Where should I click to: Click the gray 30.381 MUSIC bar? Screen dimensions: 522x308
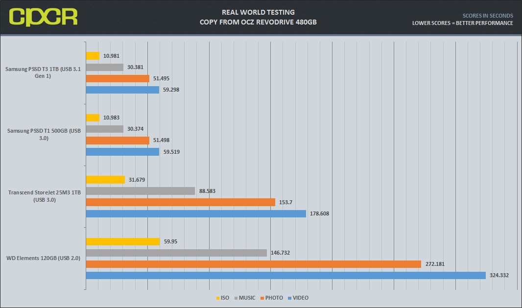[x=105, y=67]
